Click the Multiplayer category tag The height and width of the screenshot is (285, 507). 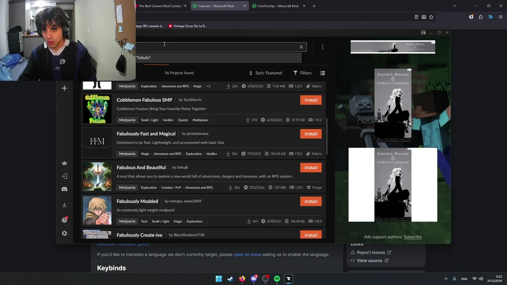coord(200,120)
